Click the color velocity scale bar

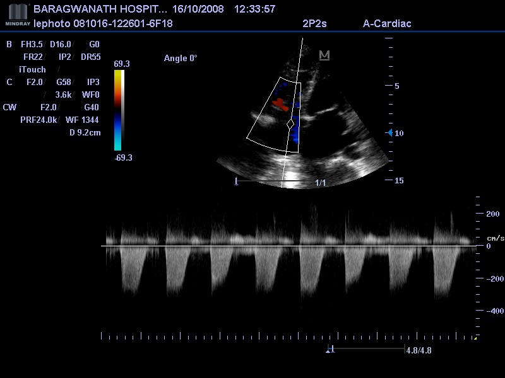(119, 110)
